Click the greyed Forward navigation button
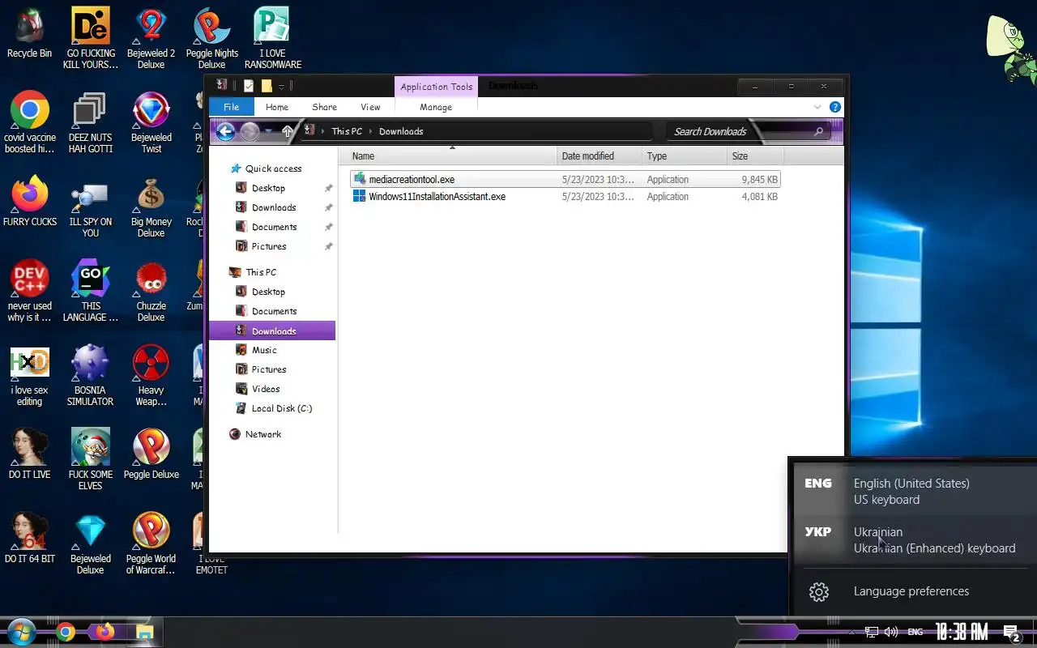Screen dimensions: 1037x648 click(250, 131)
